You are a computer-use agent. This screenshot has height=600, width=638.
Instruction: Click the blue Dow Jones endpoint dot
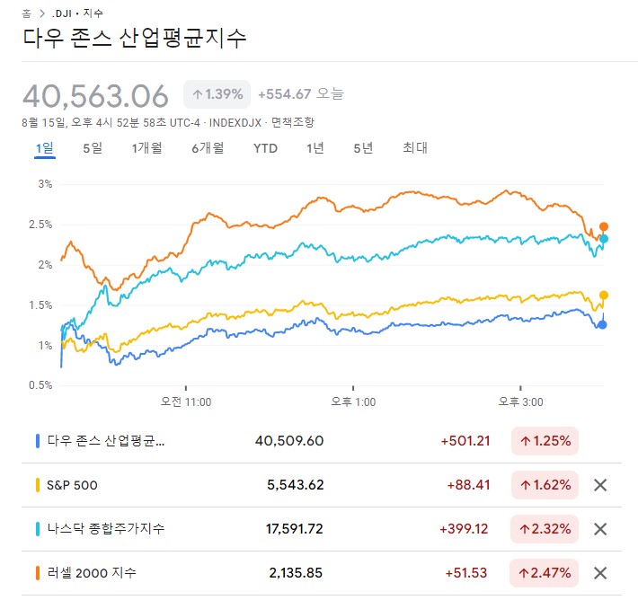click(x=602, y=324)
